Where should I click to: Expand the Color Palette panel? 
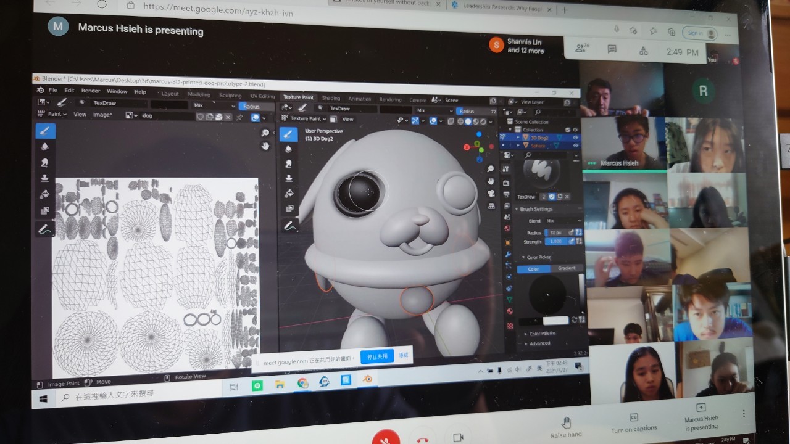541,334
